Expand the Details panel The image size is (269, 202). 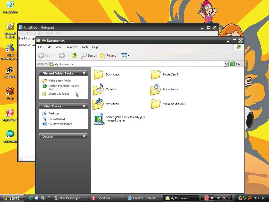point(84,136)
